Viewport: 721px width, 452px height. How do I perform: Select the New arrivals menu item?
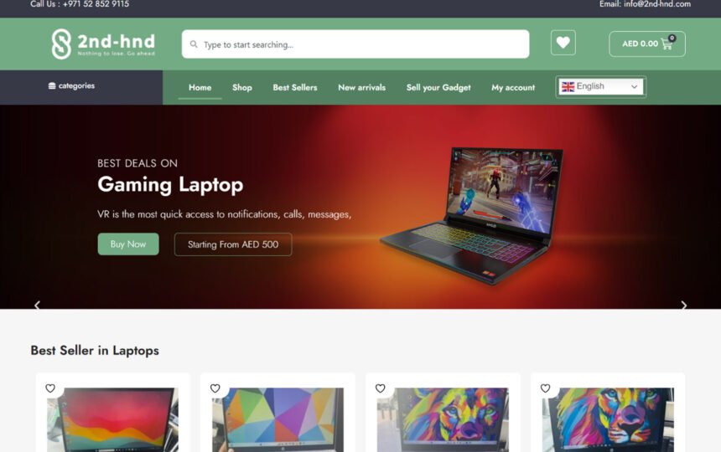(x=362, y=88)
